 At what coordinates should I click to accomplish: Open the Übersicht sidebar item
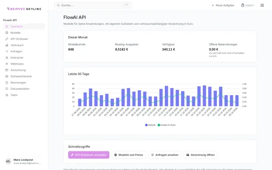tap(24, 26)
